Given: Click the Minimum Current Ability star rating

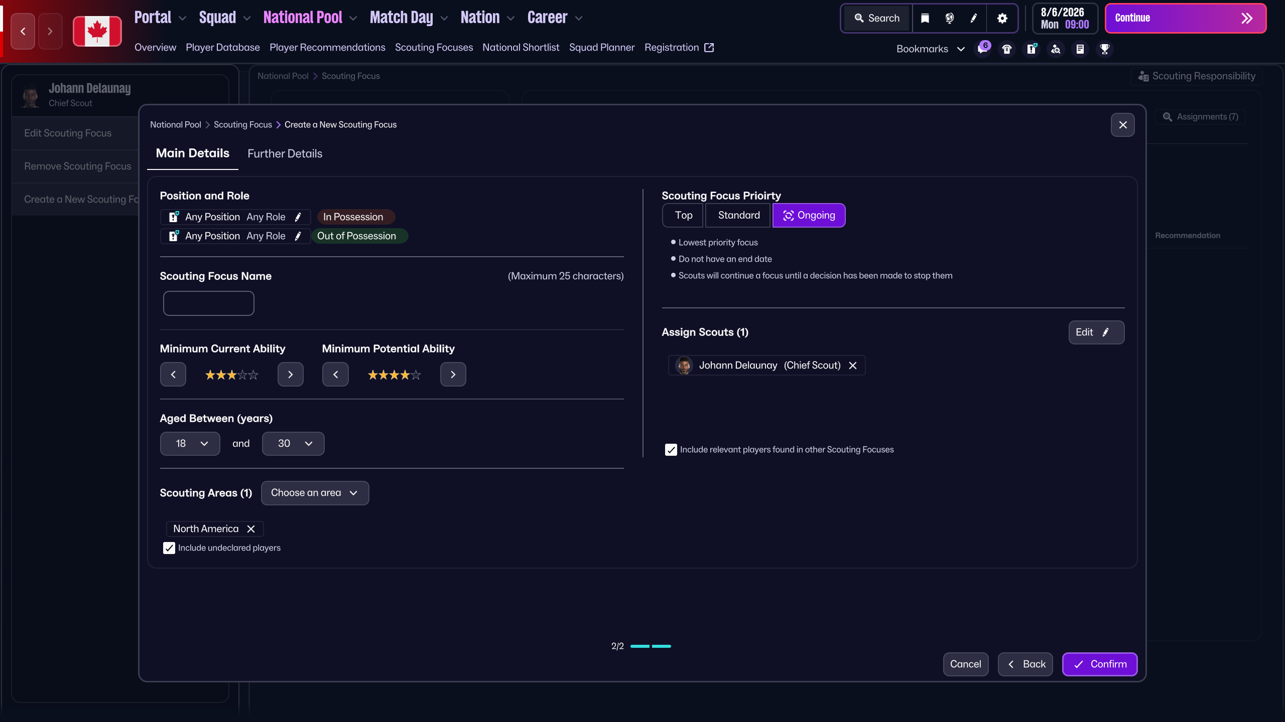Looking at the screenshot, I should pyautogui.click(x=231, y=375).
